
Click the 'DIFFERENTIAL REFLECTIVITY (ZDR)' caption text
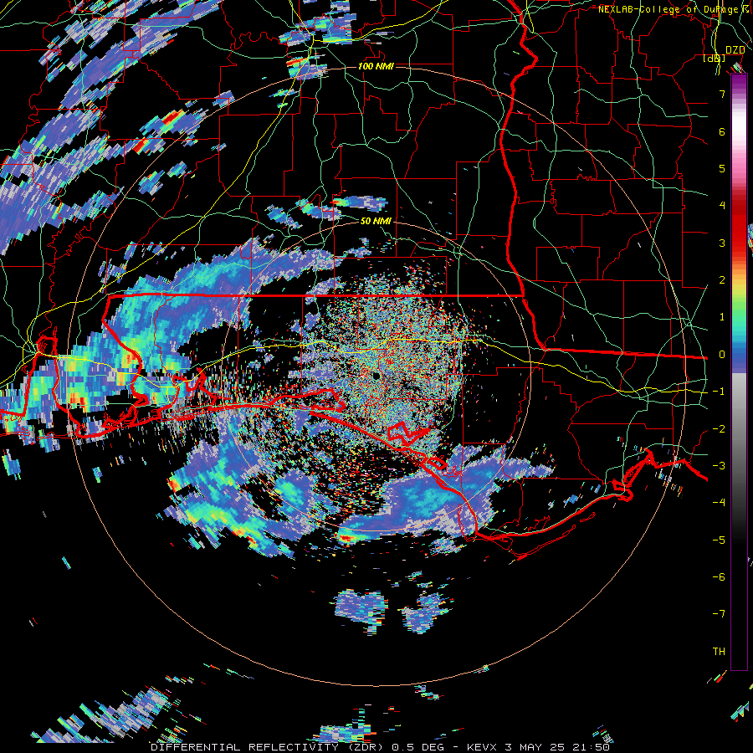coord(267,747)
